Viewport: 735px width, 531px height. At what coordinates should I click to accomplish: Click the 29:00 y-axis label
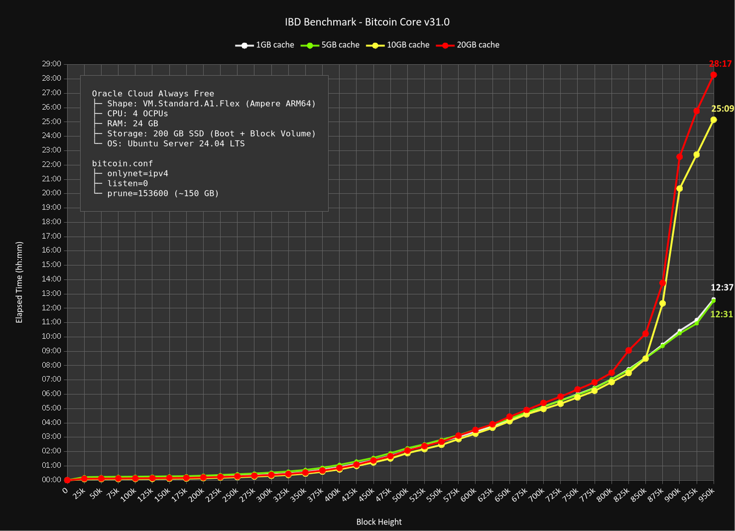pyautogui.click(x=52, y=64)
